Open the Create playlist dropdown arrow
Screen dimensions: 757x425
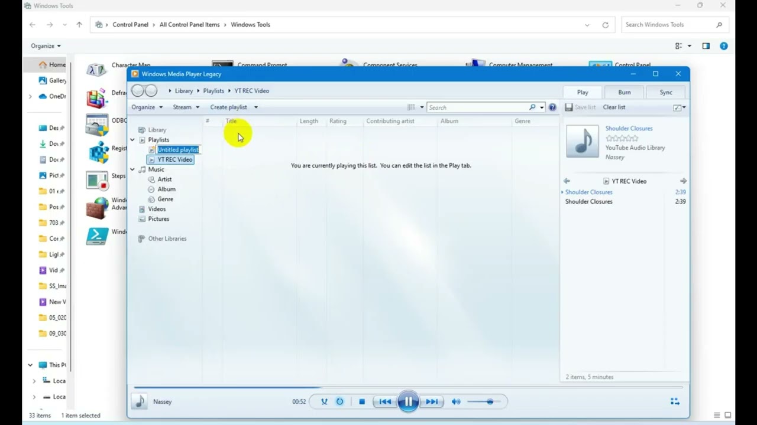[x=255, y=107]
